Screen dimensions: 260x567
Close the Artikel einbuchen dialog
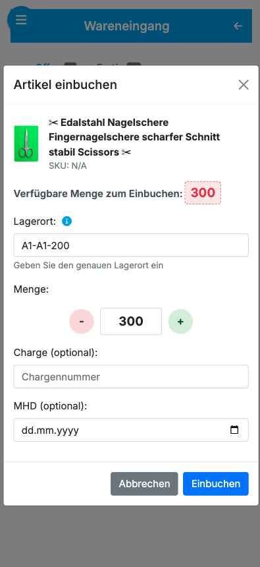pos(244,85)
